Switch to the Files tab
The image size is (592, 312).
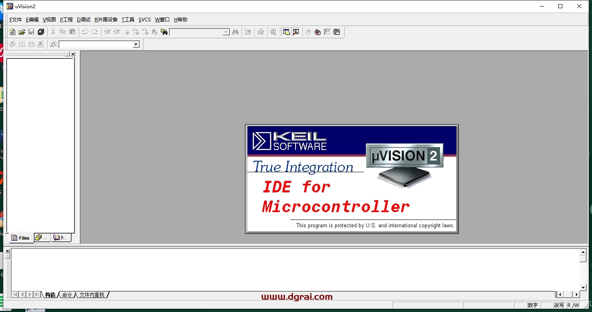pyautogui.click(x=21, y=238)
